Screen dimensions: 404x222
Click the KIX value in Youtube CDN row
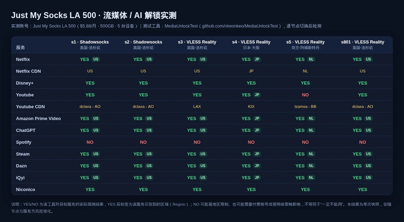pyautogui.click(x=251, y=106)
